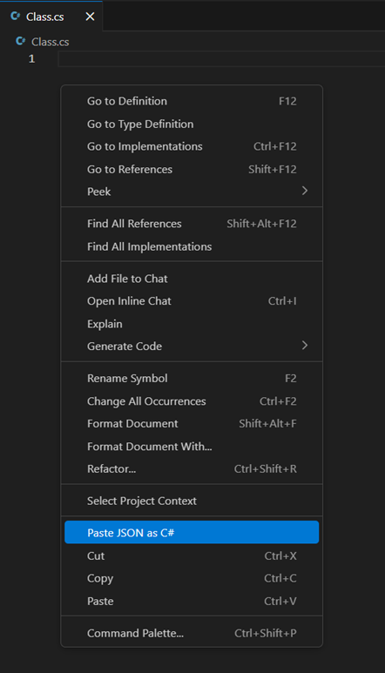Select the Explain menu entry
This screenshot has width=385, height=673.
pos(192,324)
